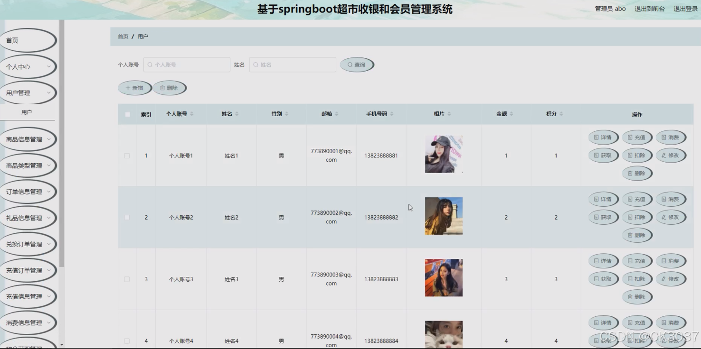Click the plus icon on the 新增 button
The width and height of the screenshot is (701, 349).
pyautogui.click(x=127, y=87)
